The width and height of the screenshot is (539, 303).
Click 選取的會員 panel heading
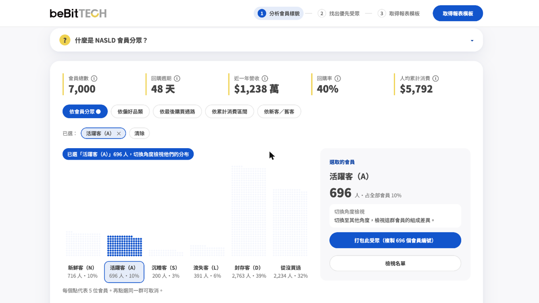point(342,162)
